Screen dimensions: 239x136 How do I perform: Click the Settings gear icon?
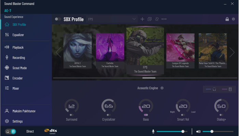pos(7,121)
